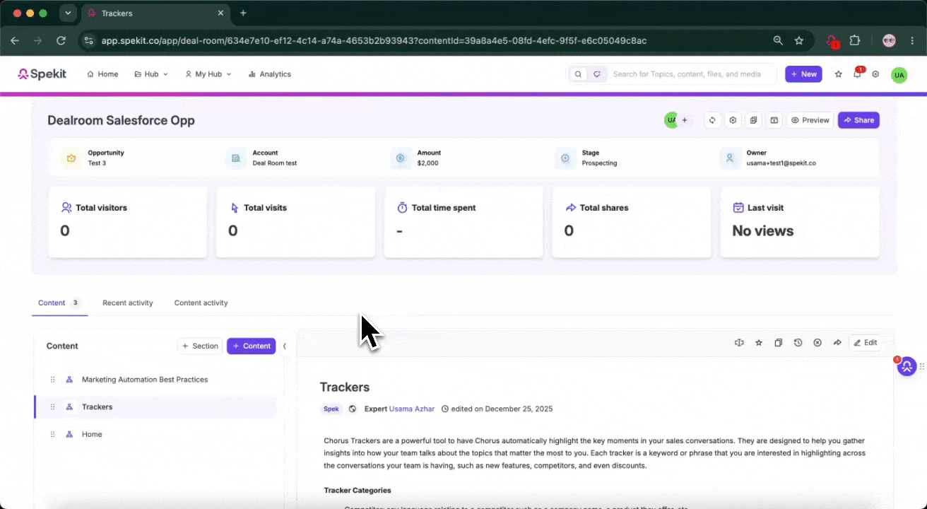Click the archive box icon near Preview

click(774, 120)
